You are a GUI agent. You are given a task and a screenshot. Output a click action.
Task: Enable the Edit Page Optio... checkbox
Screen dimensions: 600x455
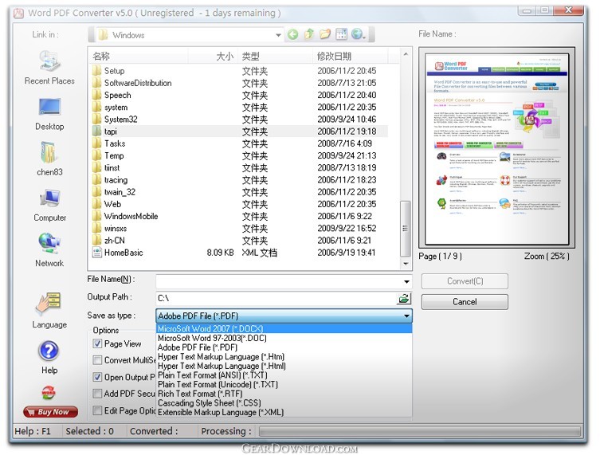pyautogui.click(x=97, y=410)
